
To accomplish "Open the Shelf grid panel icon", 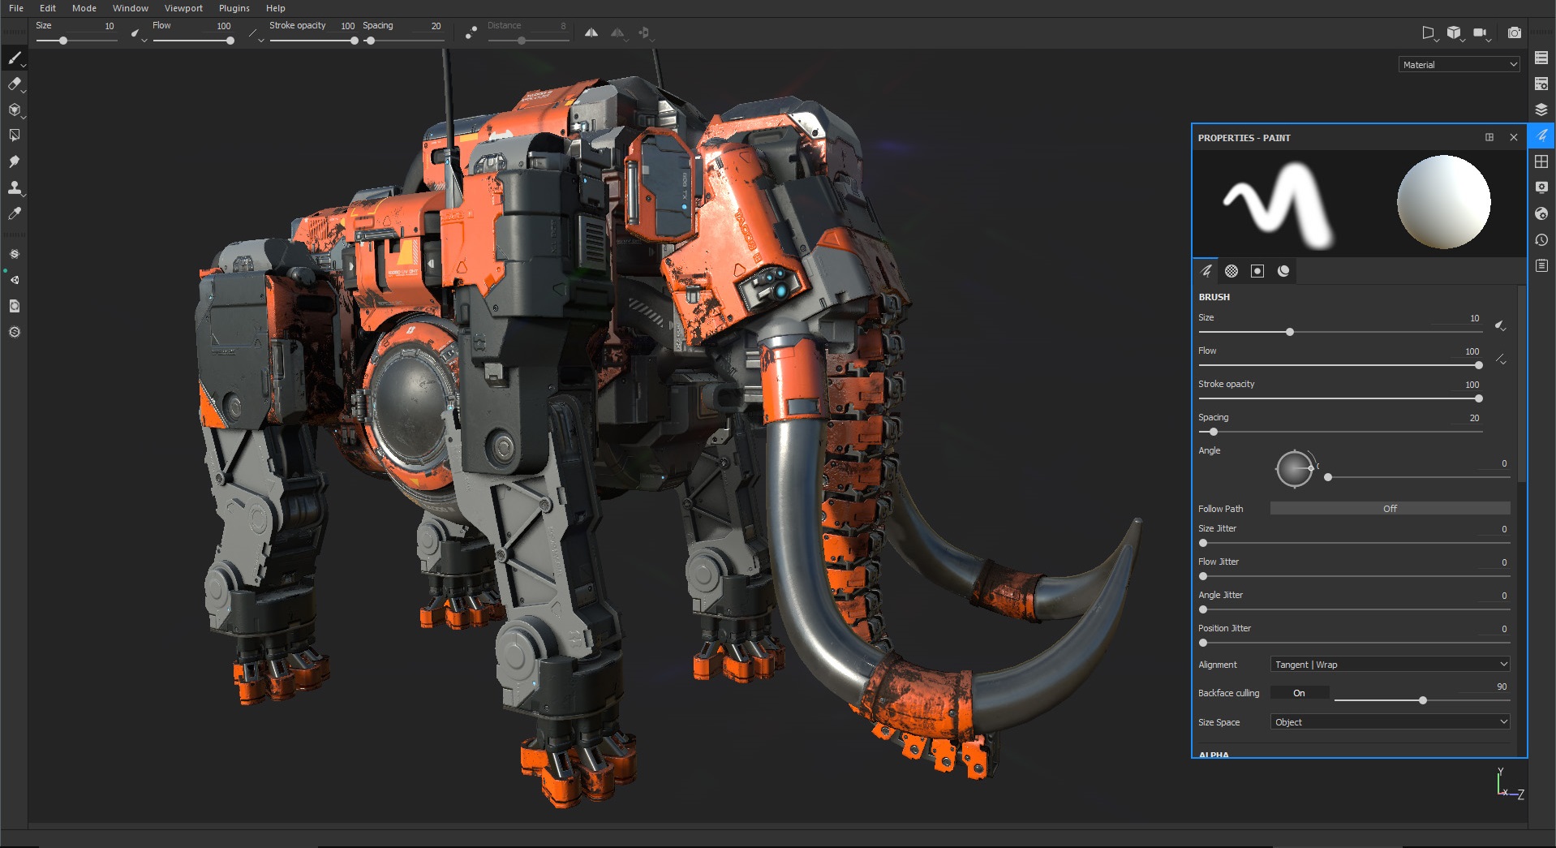I will tap(1541, 161).
